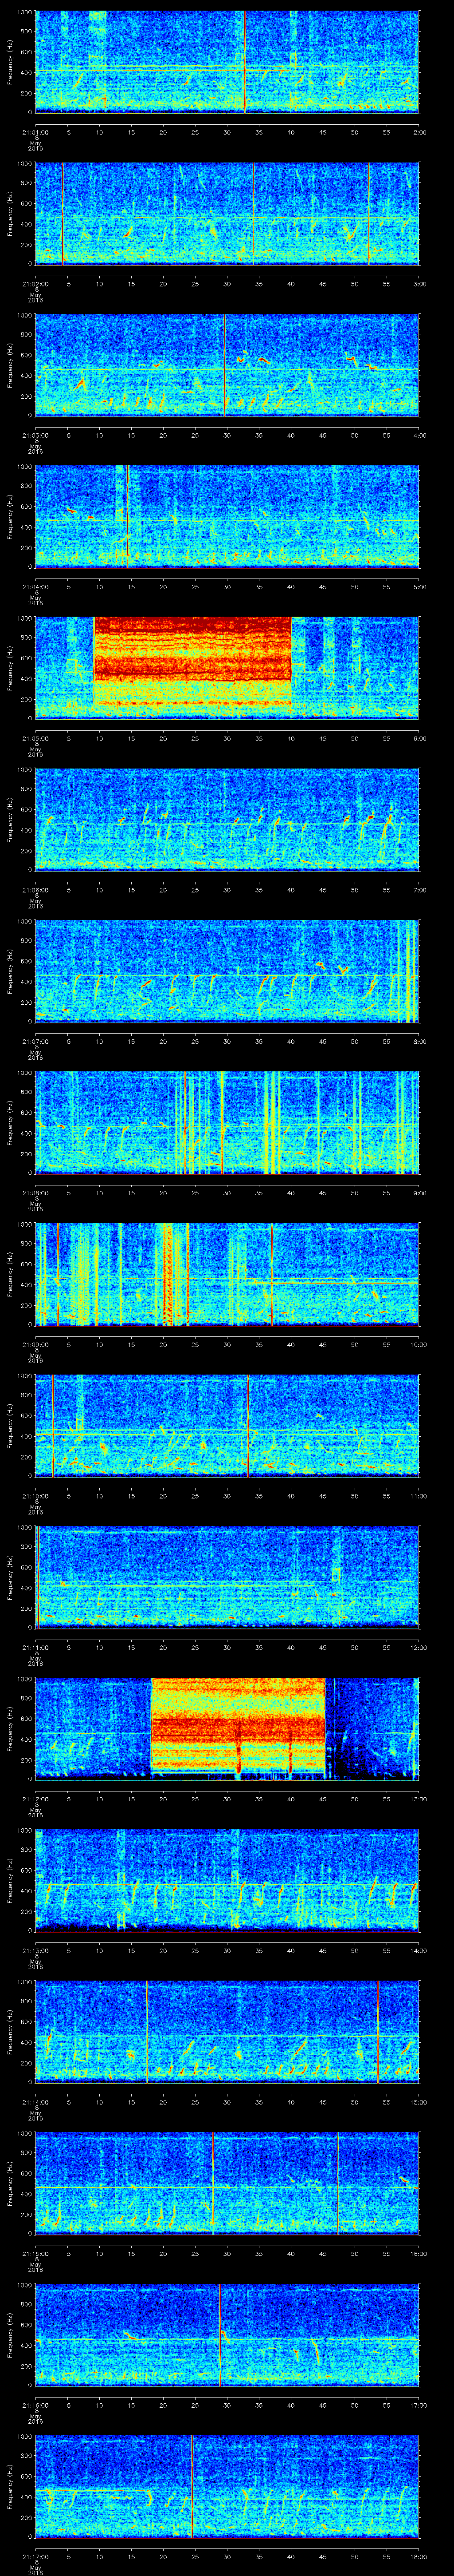The width and height of the screenshot is (454, 2576).
Task: Click the 21:10:00 start time label
Action: point(35,1496)
